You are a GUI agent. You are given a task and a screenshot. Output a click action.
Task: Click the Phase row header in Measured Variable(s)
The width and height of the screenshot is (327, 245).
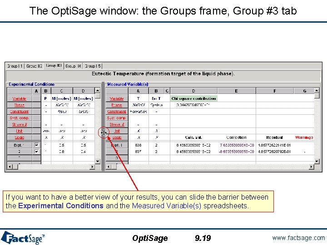pos(117,105)
